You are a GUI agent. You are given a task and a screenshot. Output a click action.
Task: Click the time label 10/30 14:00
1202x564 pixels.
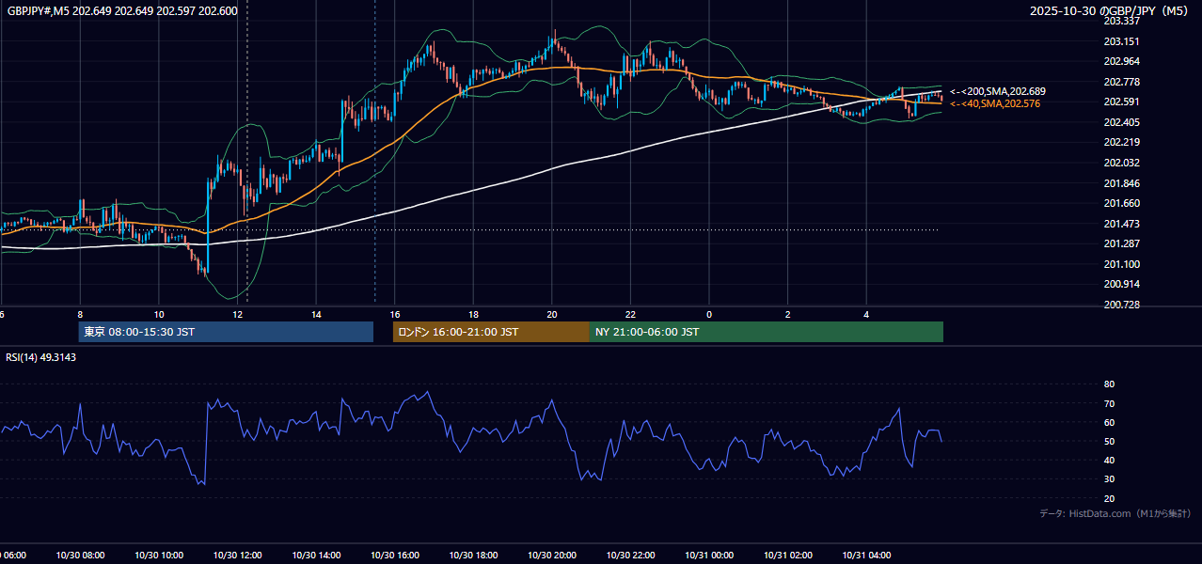pyautogui.click(x=316, y=556)
